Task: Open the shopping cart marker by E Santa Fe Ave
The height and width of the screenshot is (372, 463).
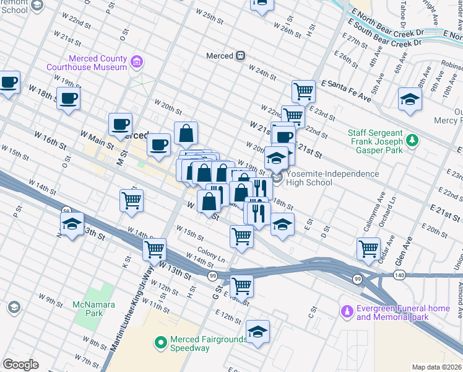Action: pos(303,94)
